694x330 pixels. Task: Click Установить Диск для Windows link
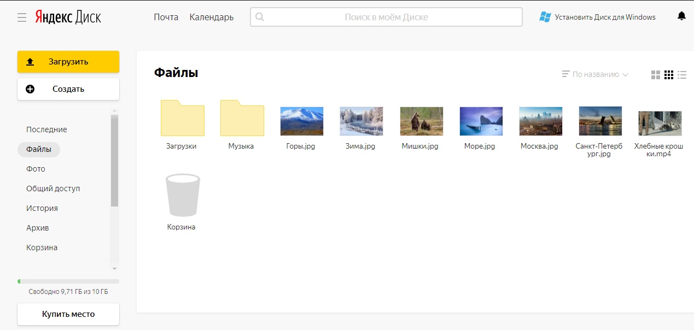pos(598,17)
